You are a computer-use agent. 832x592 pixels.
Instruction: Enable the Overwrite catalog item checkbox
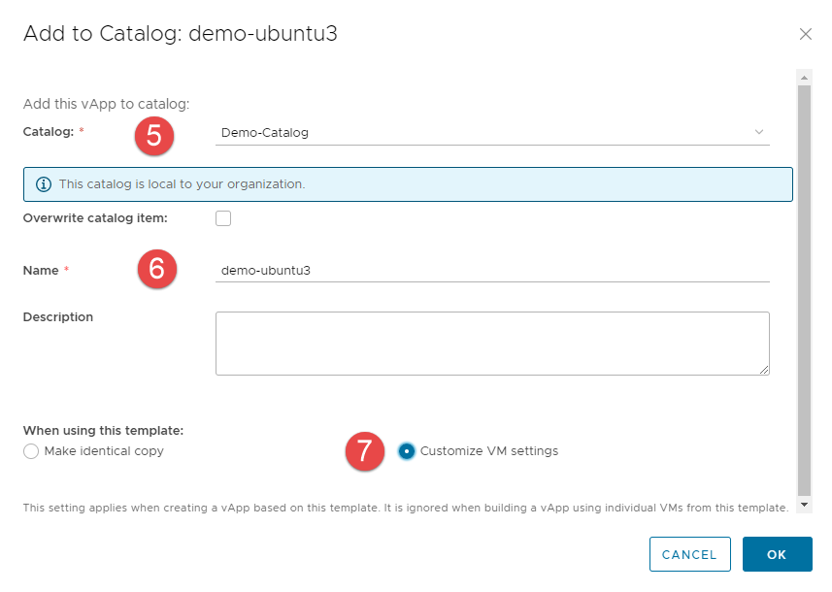(x=223, y=218)
